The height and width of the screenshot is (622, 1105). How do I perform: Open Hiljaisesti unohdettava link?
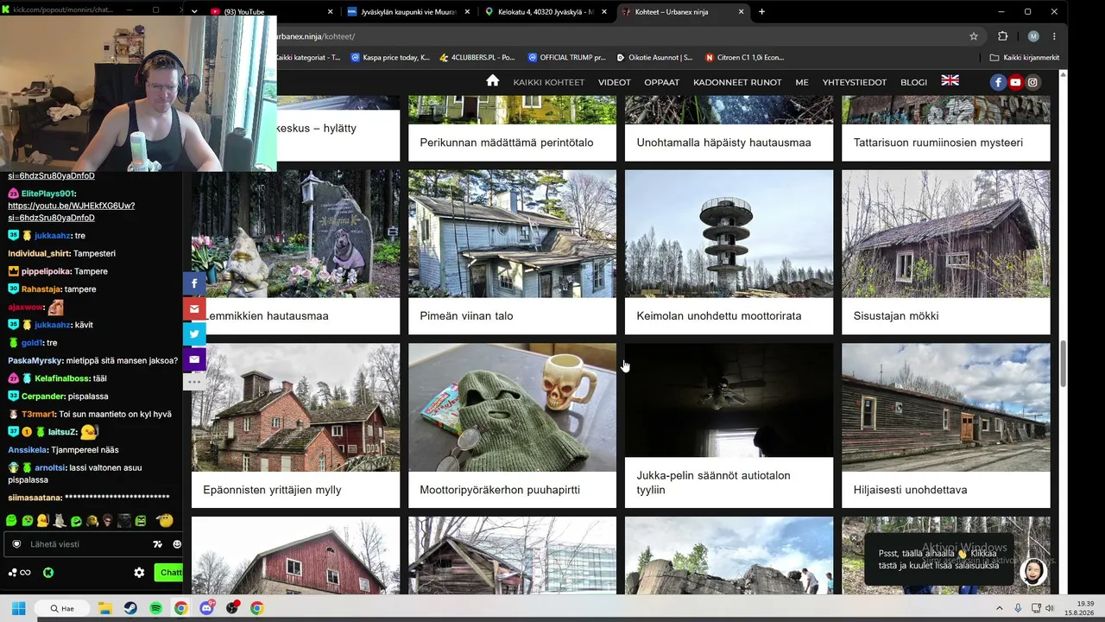point(910,490)
